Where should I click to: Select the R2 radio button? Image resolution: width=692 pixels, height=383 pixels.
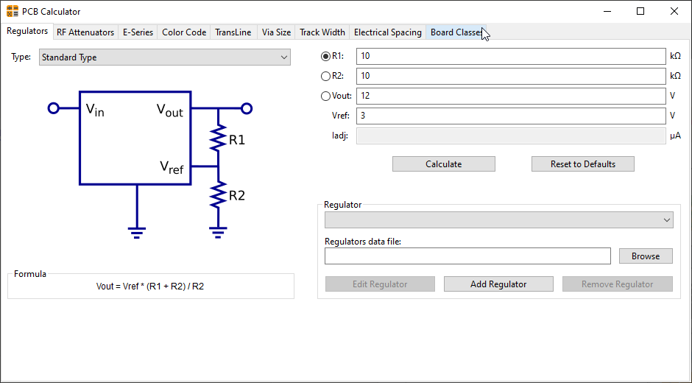[x=326, y=76]
